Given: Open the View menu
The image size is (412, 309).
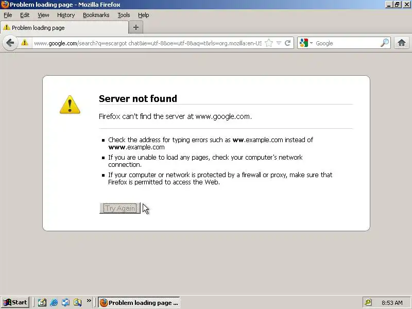Looking at the screenshot, I should pyautogui.click(x=43, y=15).
